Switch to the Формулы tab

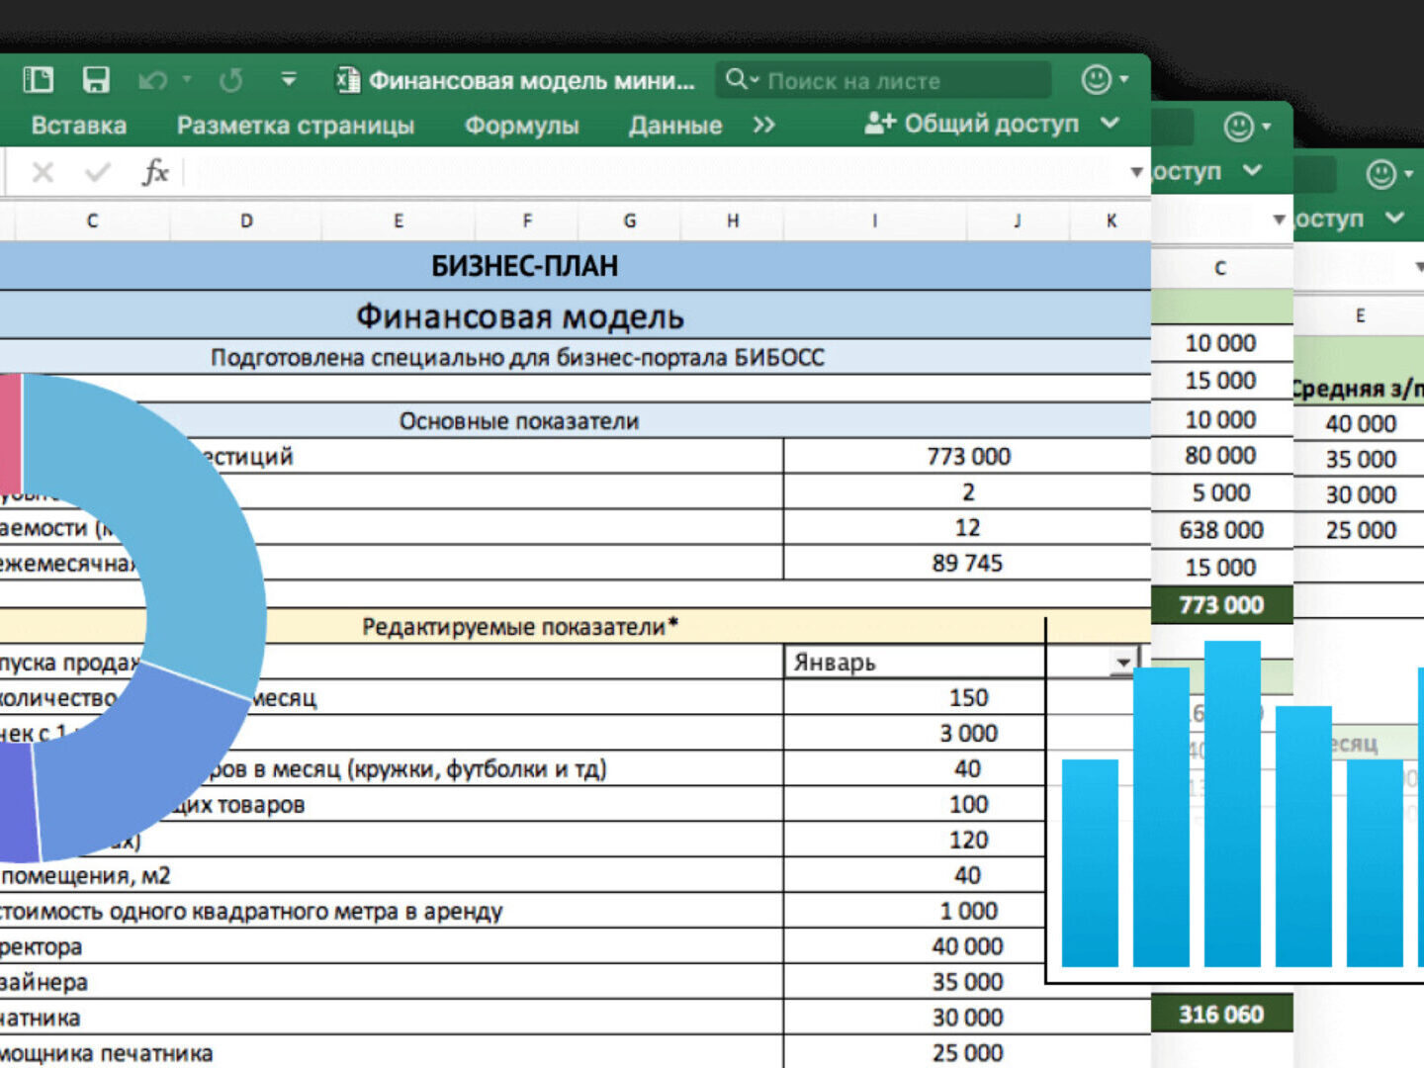pyautogui.click(x=521, y=126)
